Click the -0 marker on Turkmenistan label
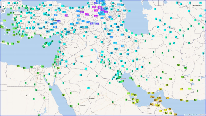The height and width of the screenshot is (116, 206). (171, 18)
